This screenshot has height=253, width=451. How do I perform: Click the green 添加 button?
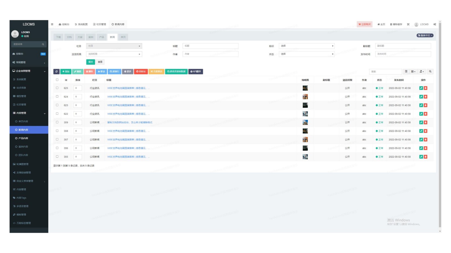pyautogui.click(x=66, y=71)
